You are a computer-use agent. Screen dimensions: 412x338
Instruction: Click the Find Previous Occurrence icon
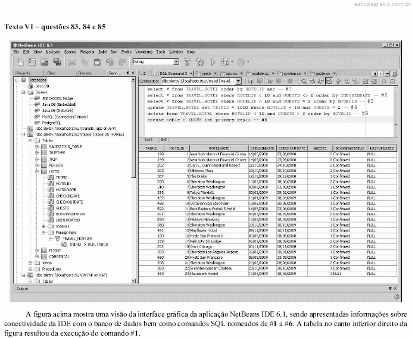[x=312, y=82]
